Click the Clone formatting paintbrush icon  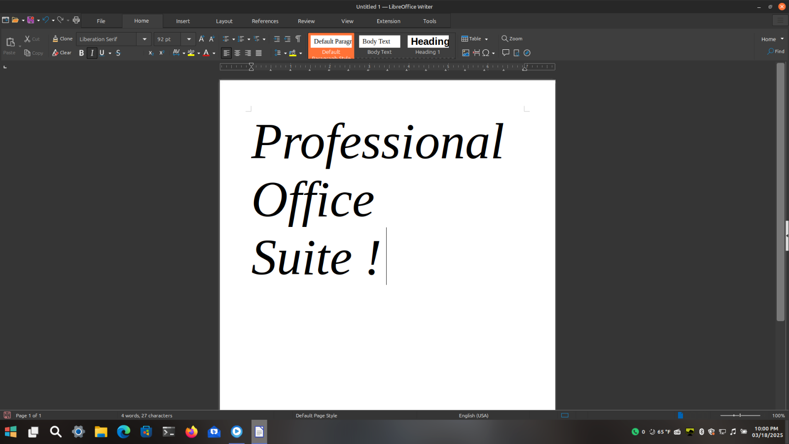click(56, 39)
